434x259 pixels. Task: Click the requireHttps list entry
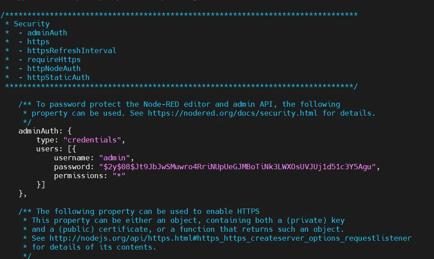[54, 59]
